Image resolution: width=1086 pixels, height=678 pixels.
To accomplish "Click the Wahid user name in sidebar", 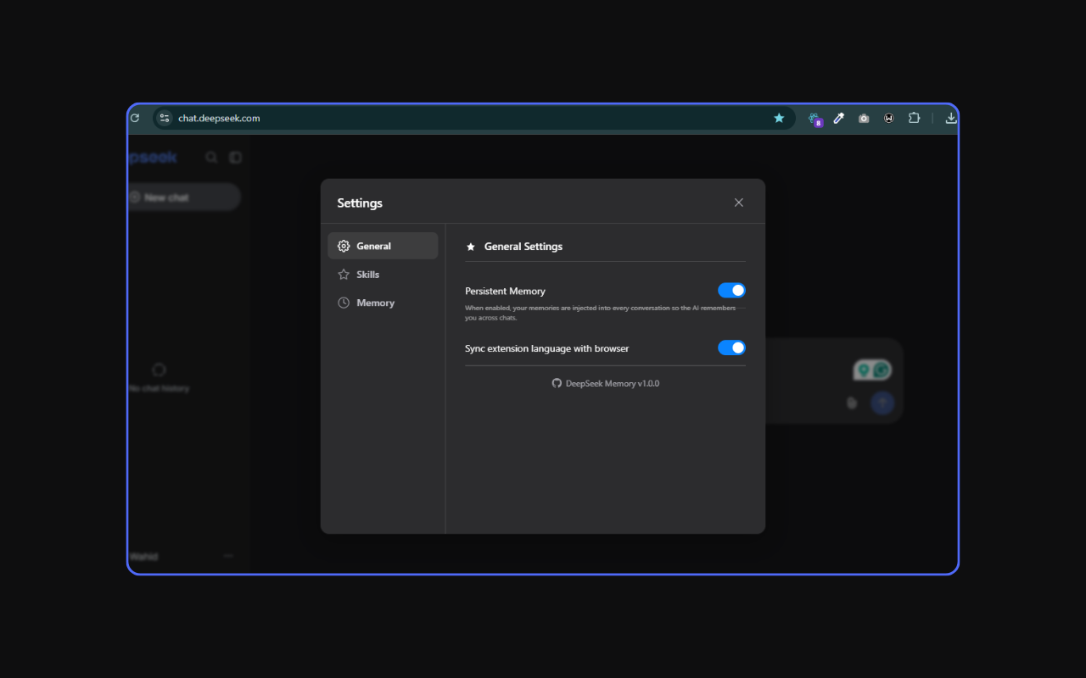I will pos(143,557).
